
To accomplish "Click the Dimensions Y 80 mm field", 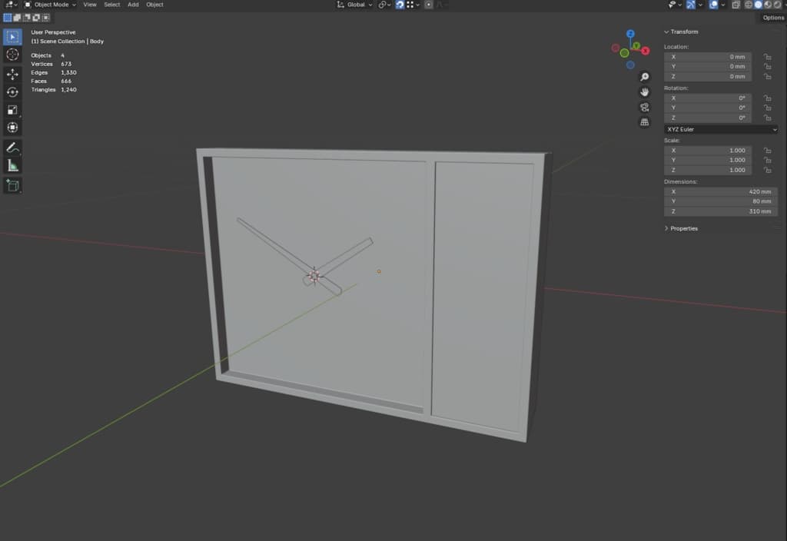I will (x=721, y=201).
